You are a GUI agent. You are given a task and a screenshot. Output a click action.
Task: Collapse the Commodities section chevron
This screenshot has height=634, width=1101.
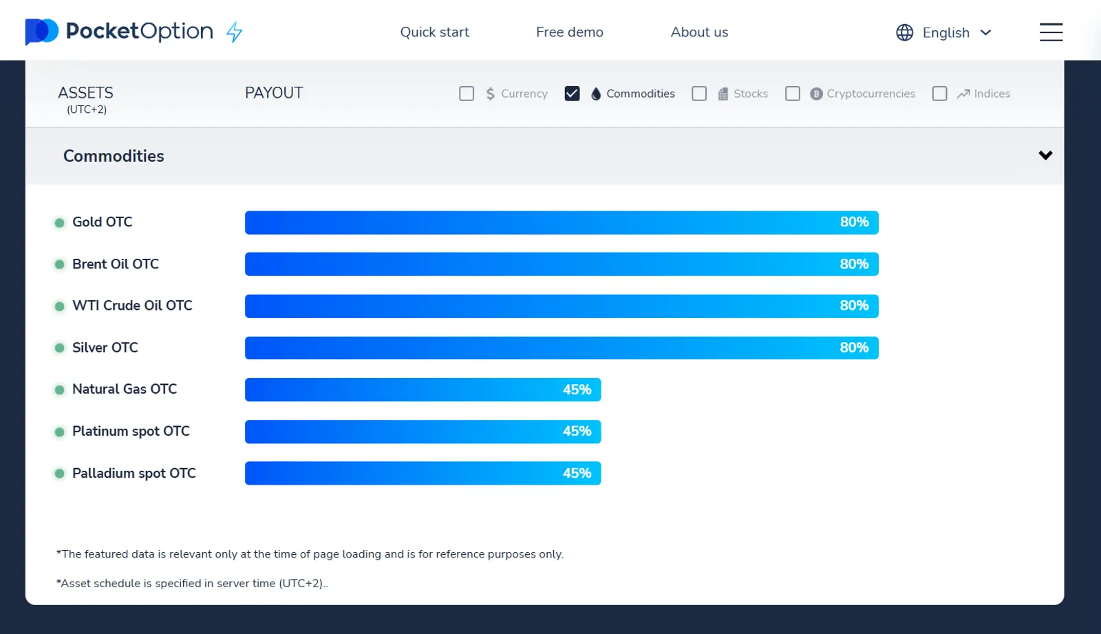coord(1045,156)
